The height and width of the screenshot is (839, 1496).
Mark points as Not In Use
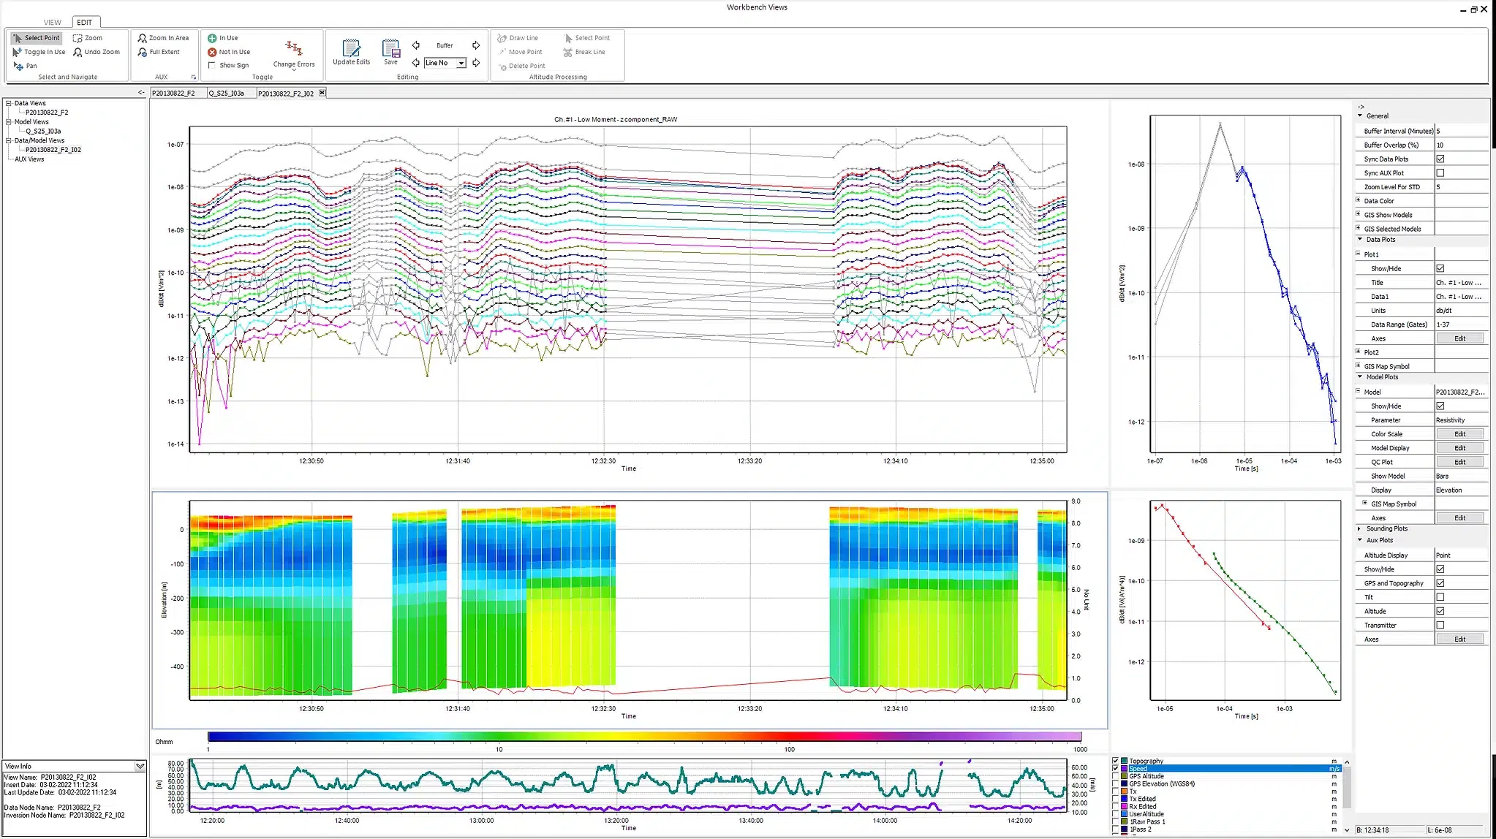(229, 52)
